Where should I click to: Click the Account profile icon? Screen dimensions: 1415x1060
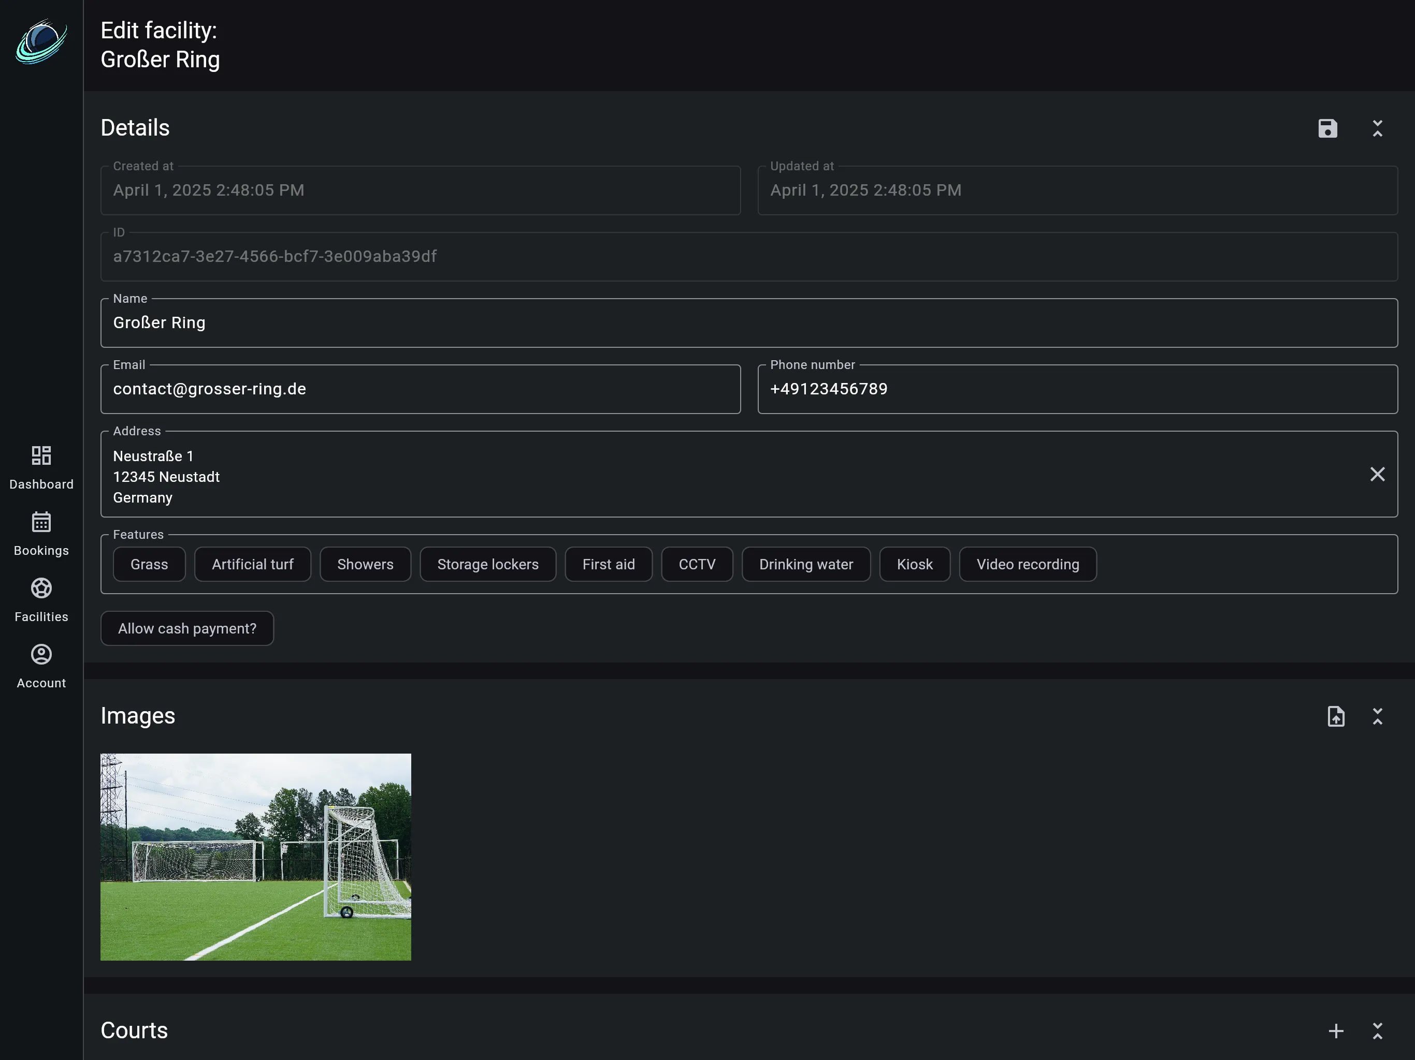[41, 654]
